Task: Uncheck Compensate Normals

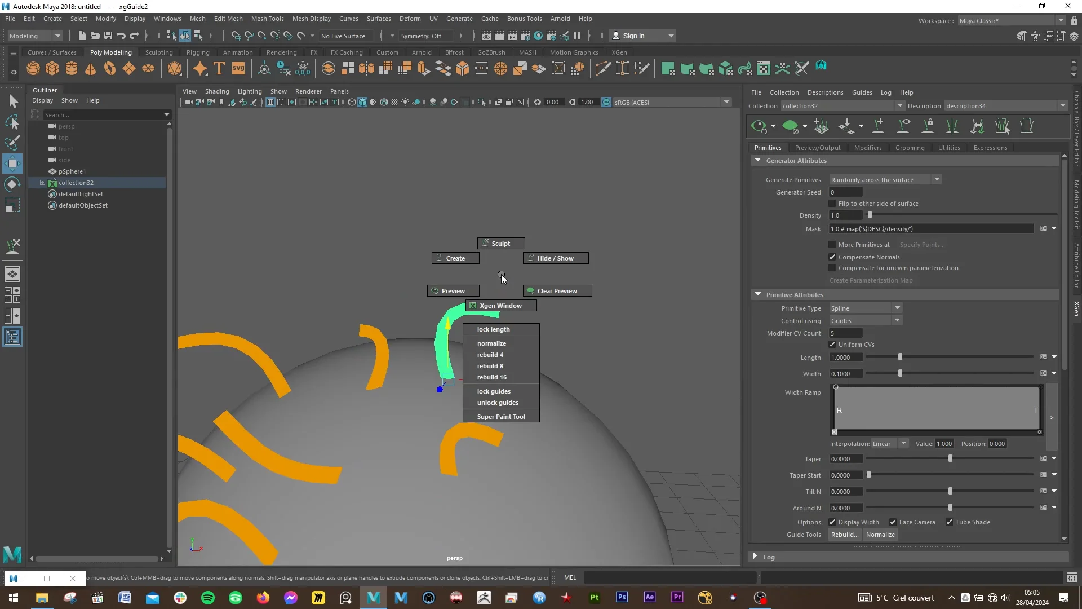Action: (x=832, y=257)
